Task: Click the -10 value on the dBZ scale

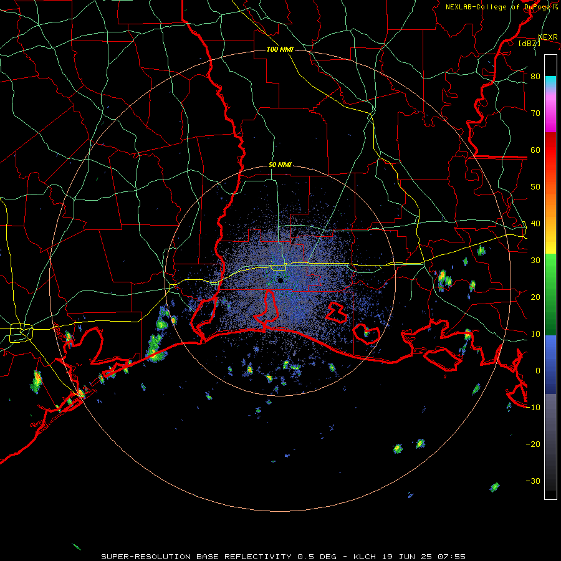Action: tap(533, 408)
